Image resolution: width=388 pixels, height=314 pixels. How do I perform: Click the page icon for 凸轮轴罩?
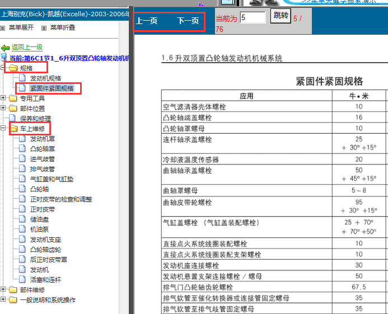pyautogui.click(x=22, y=148)
